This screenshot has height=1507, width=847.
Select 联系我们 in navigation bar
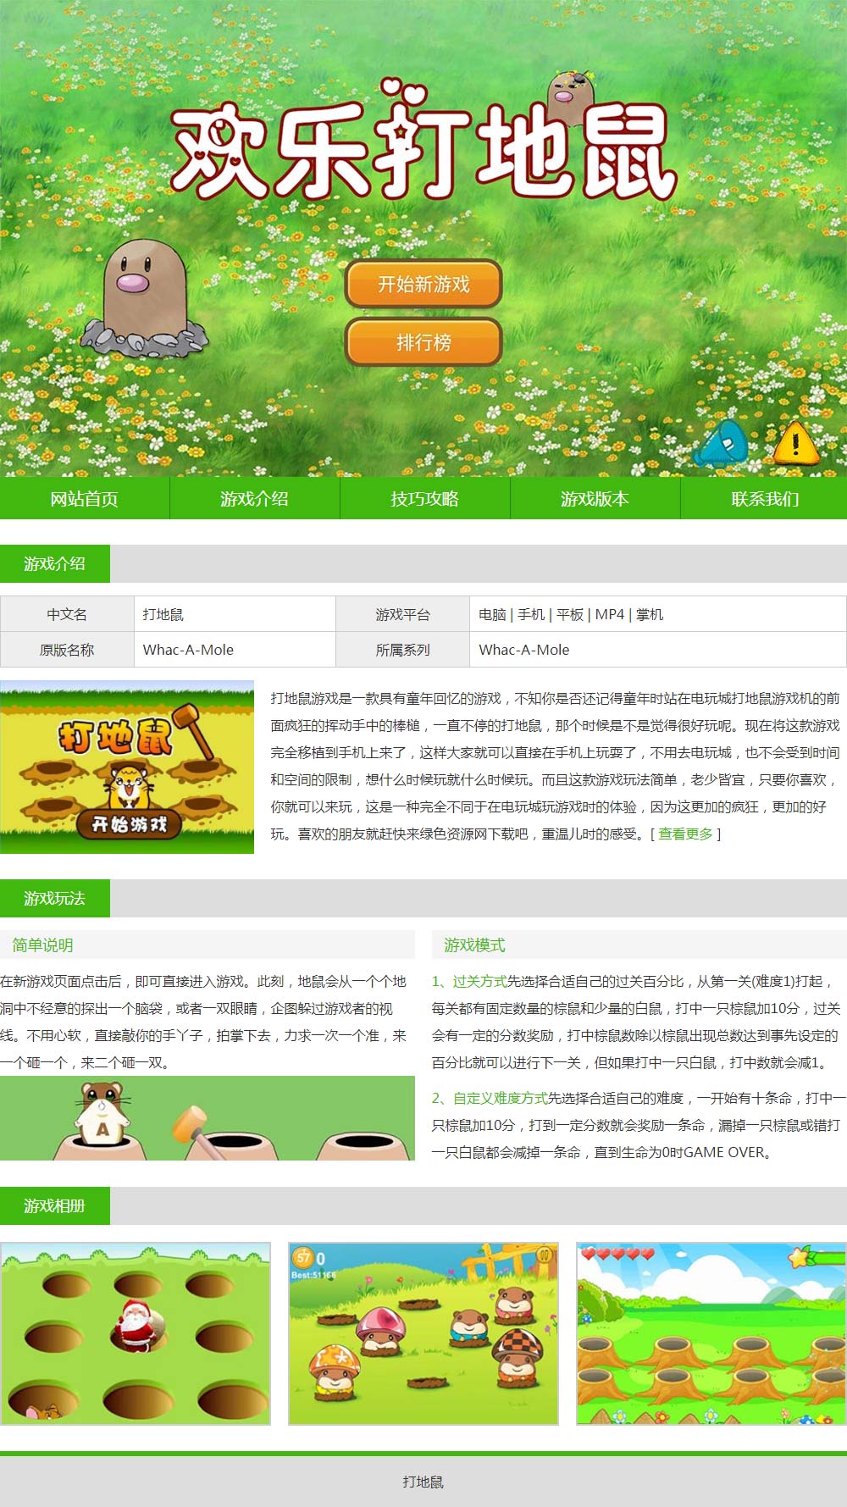click(764, 498)
